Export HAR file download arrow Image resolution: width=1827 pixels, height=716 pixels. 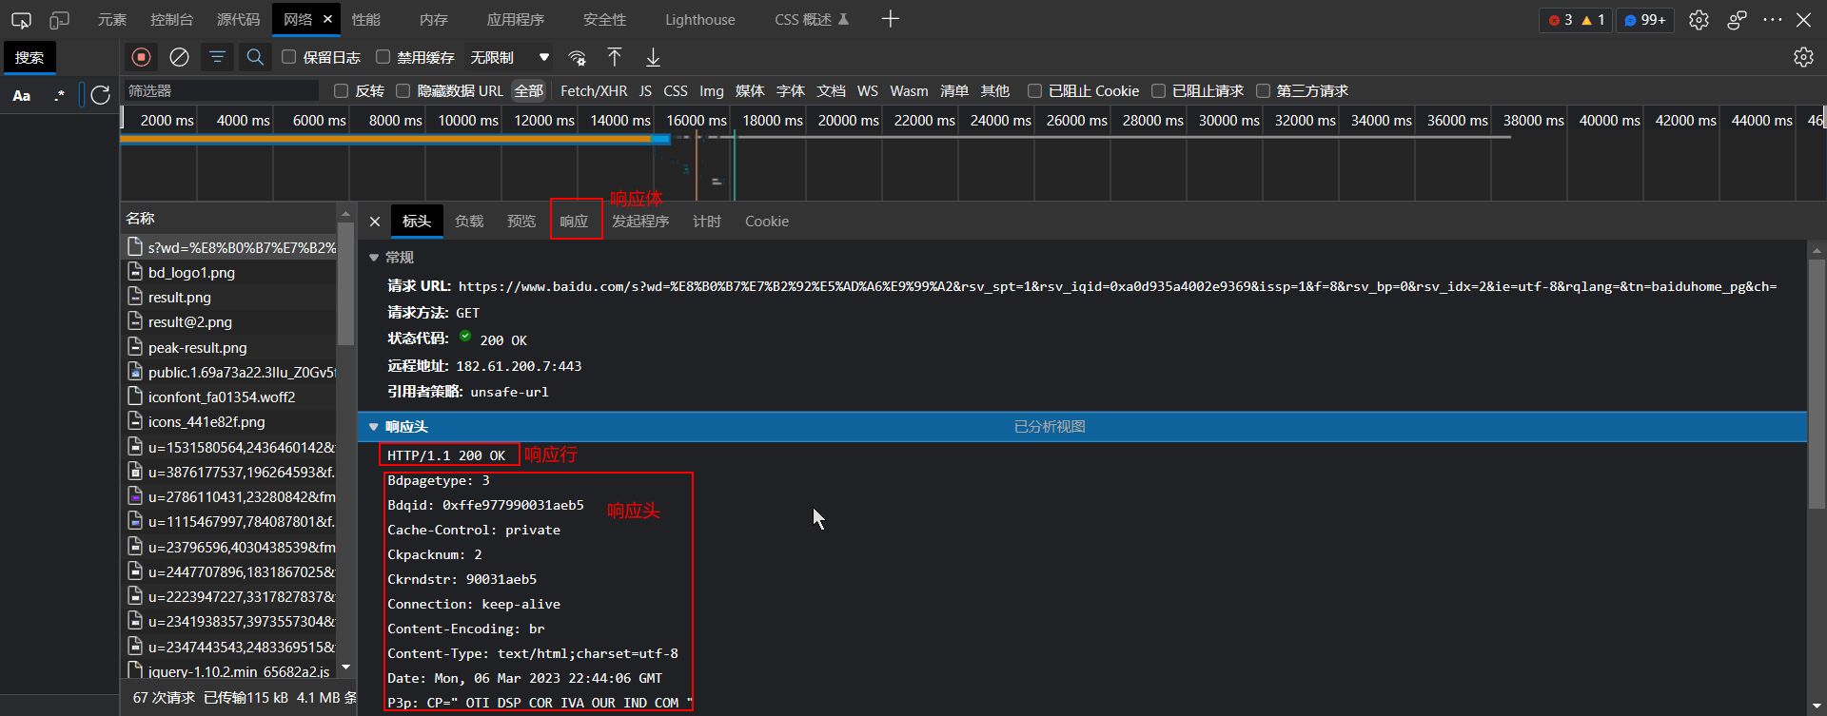pyautogui.click(x=653, y=58)
